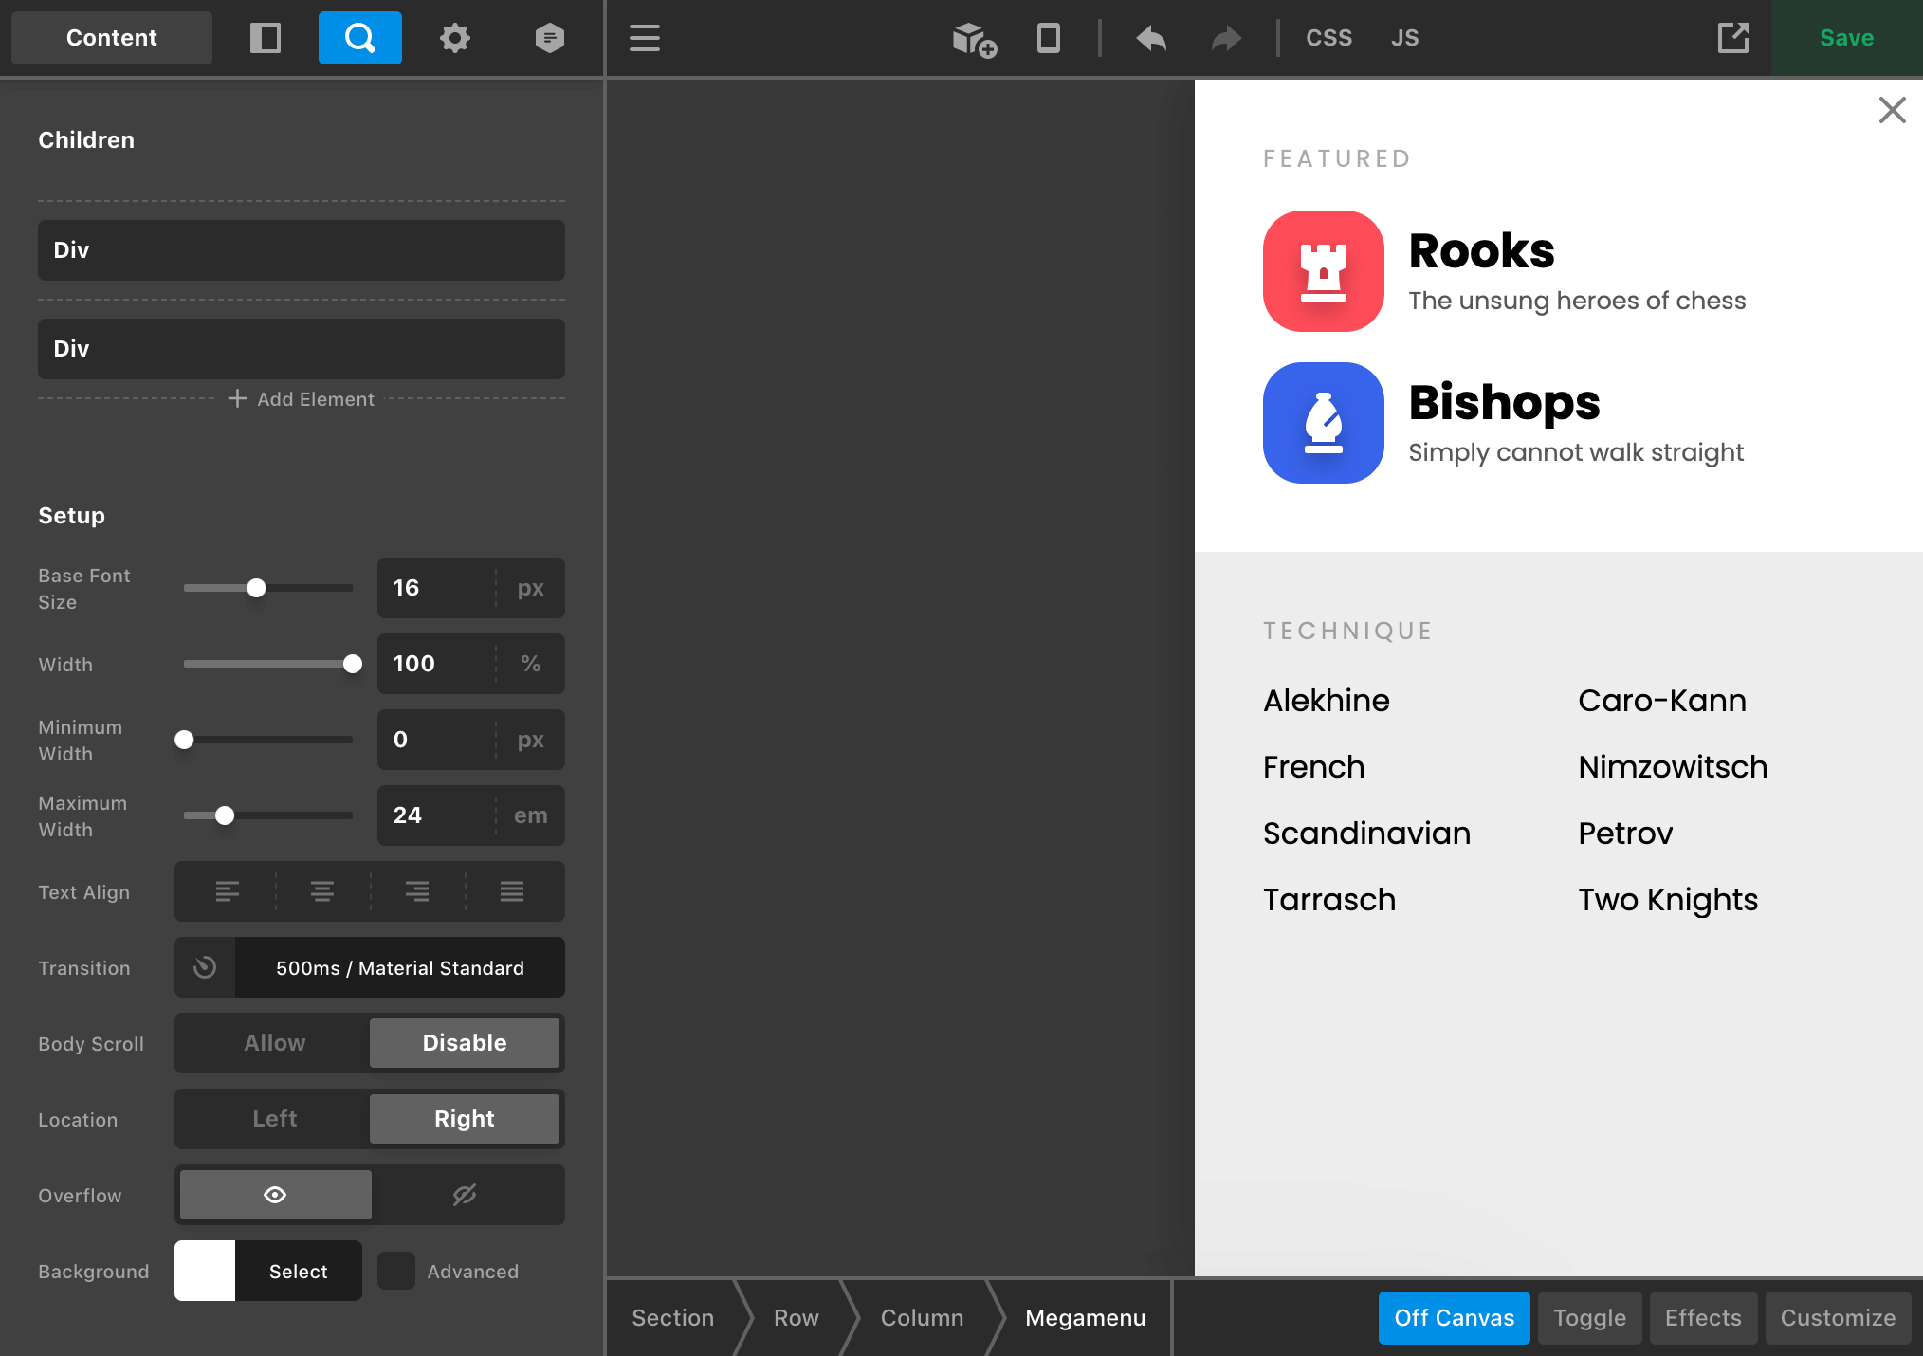This screenshot has height=1356, width=1923.
Task: Open the 500ms Material Standard transition picker
Action: click(x=398, y=967)
